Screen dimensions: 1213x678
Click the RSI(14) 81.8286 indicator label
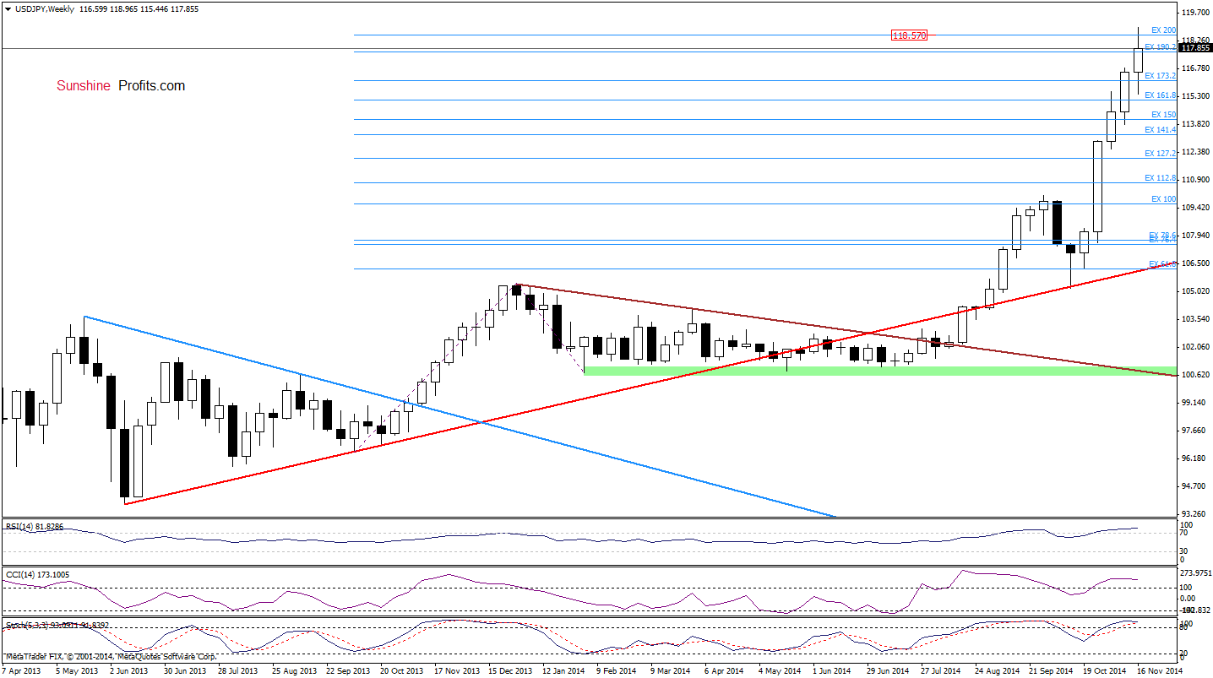[35, 526]
